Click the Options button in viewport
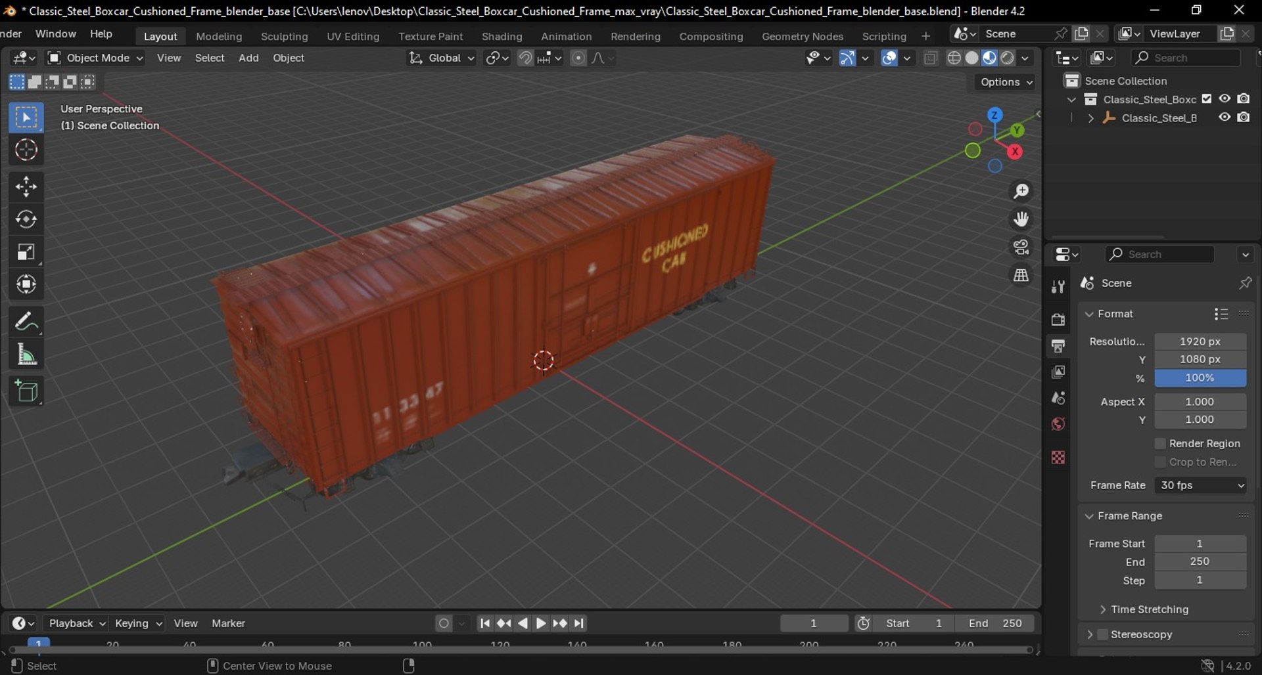 coord(1006,82)
